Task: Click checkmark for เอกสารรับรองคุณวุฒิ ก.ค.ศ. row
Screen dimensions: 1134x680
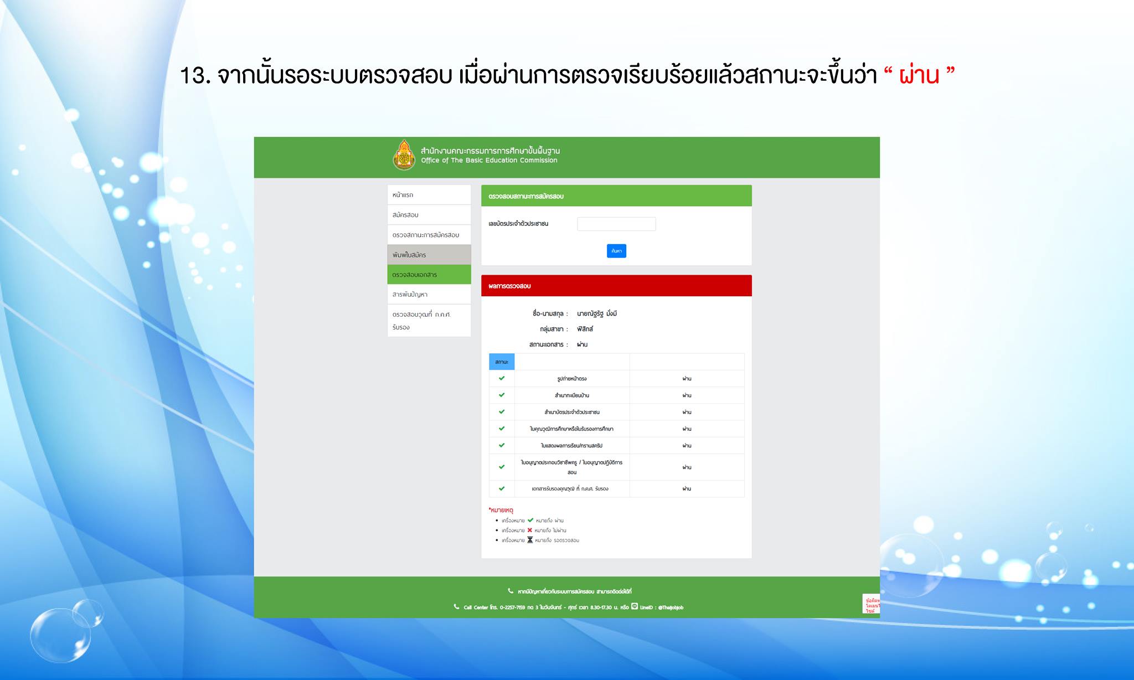Action: point(502,488)
